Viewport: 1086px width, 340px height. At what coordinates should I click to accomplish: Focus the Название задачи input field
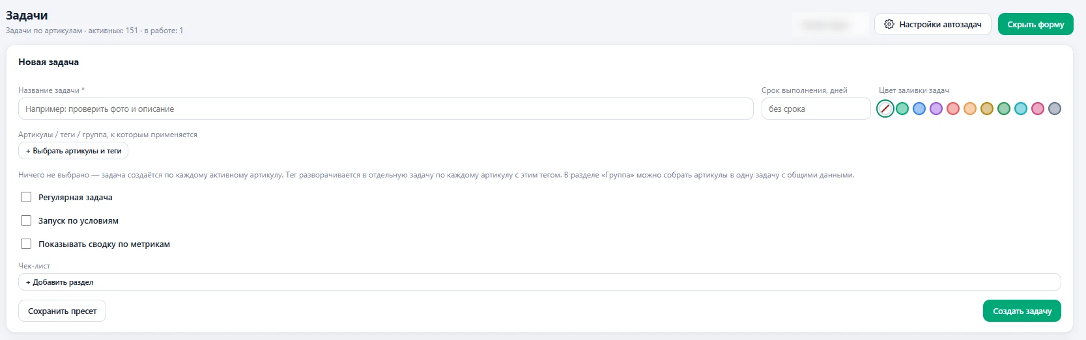(386, 109)
